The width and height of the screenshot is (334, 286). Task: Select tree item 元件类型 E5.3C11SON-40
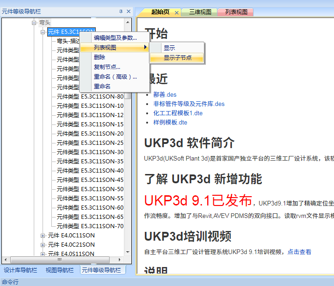(x=90, y=171)
